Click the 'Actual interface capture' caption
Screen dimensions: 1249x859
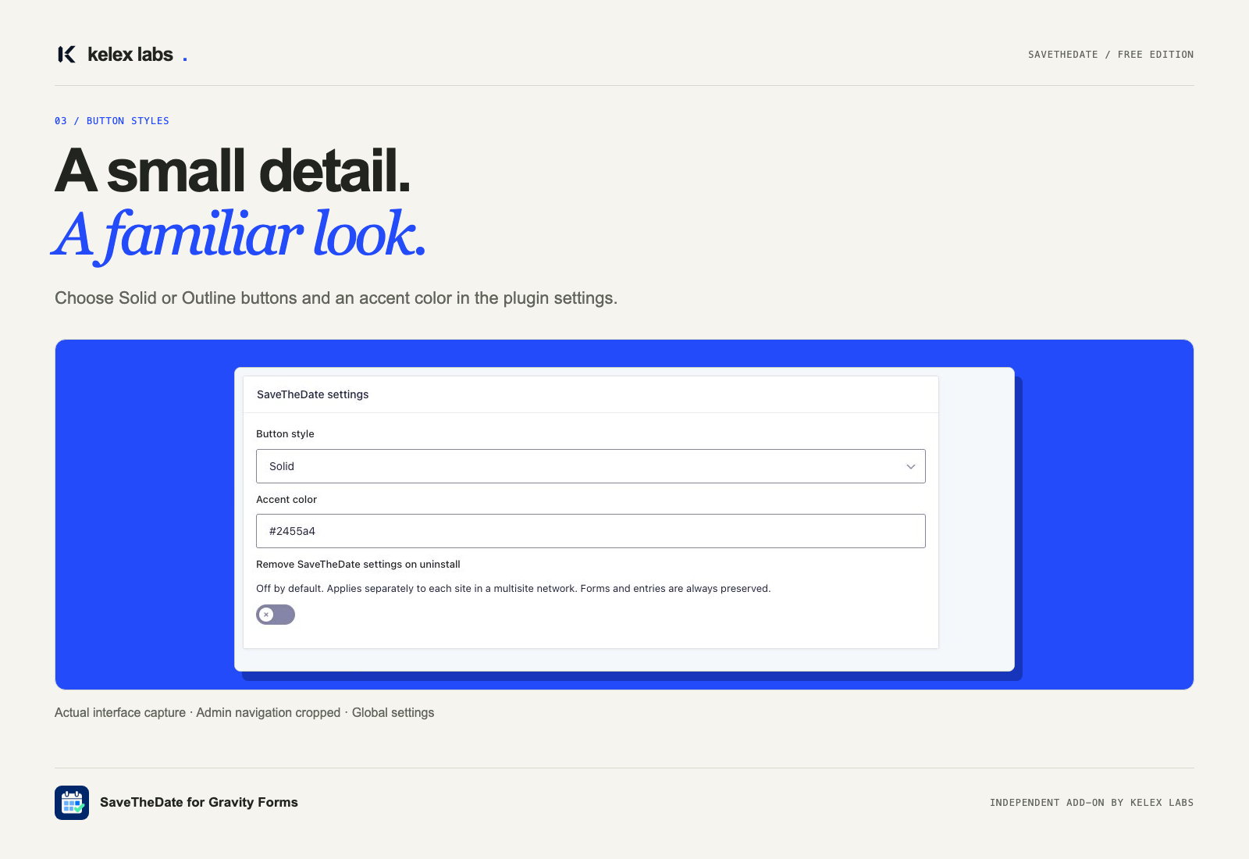tap(244, 713)
